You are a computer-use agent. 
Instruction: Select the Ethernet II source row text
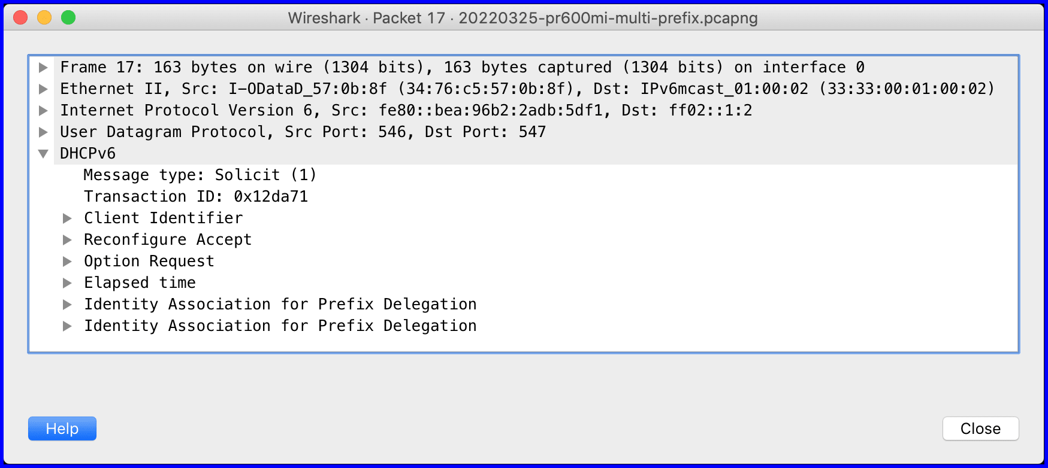pyautogui.click(x=527, y=89)
